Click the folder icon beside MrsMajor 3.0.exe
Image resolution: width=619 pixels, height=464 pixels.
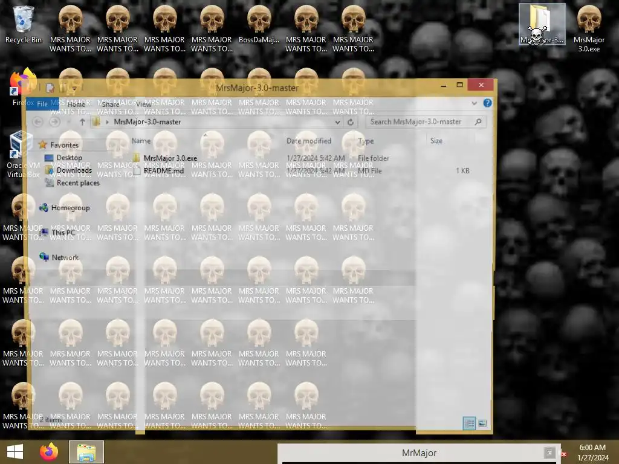point(137,158)
